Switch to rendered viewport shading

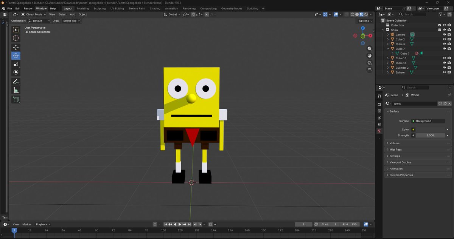point(366,14)
